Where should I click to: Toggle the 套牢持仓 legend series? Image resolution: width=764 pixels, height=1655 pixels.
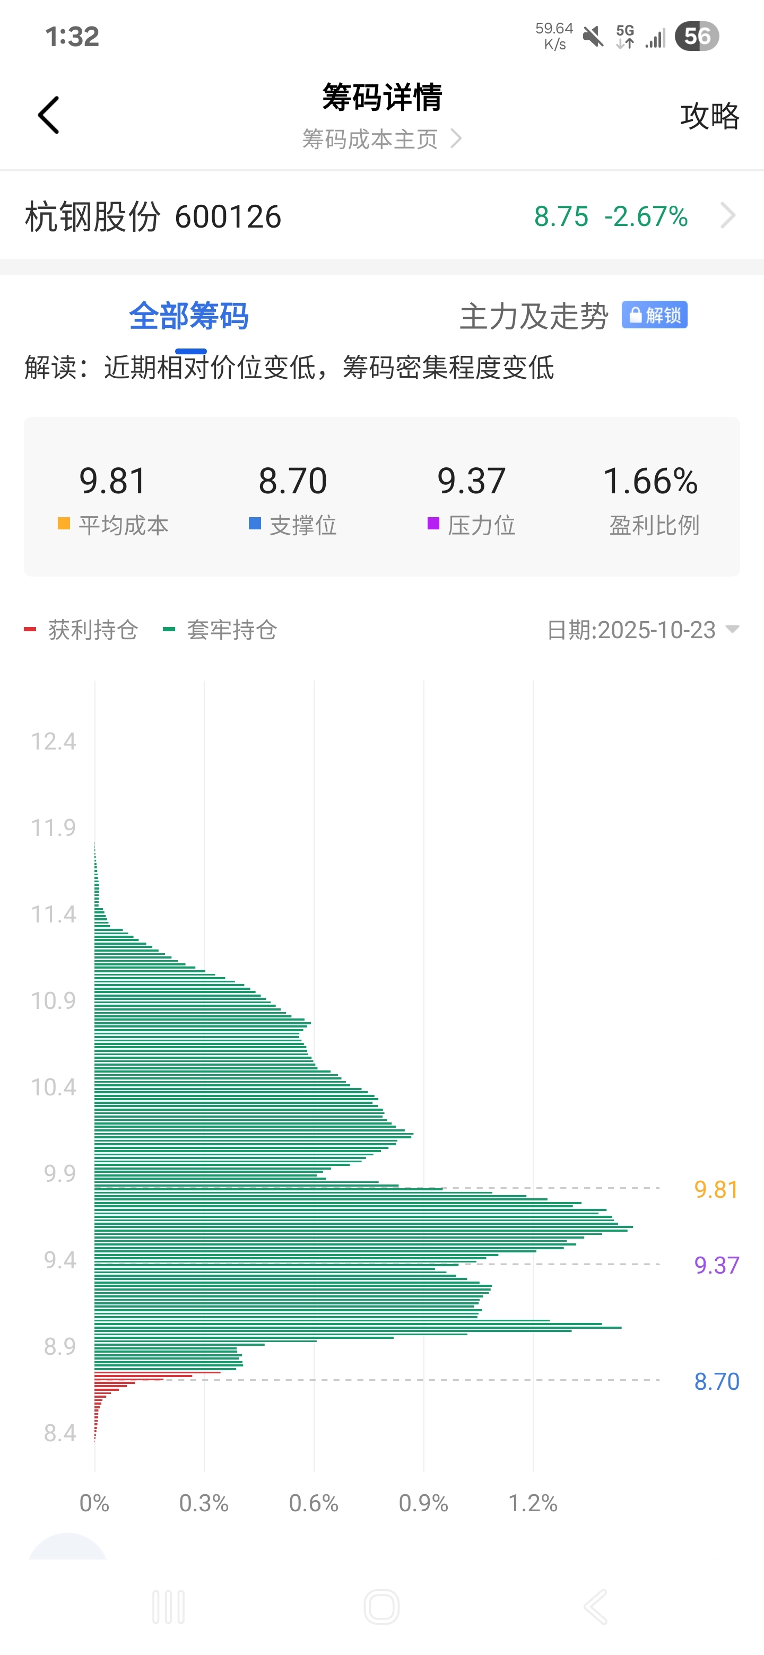click(220, 630)
